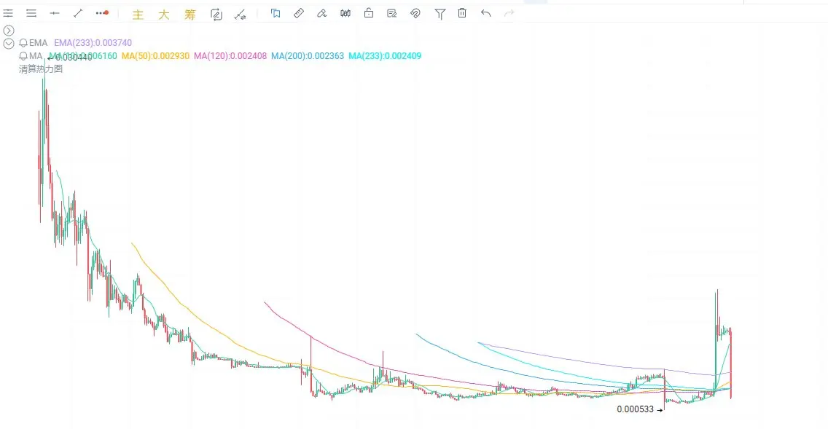
Task: Click the 0.000533 low price label
Action: tap(636, 409)
